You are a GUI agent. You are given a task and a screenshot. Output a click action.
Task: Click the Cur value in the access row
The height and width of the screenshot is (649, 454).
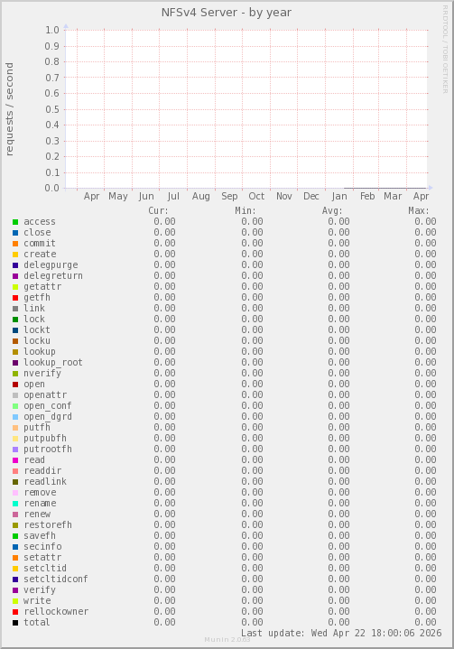164,221
